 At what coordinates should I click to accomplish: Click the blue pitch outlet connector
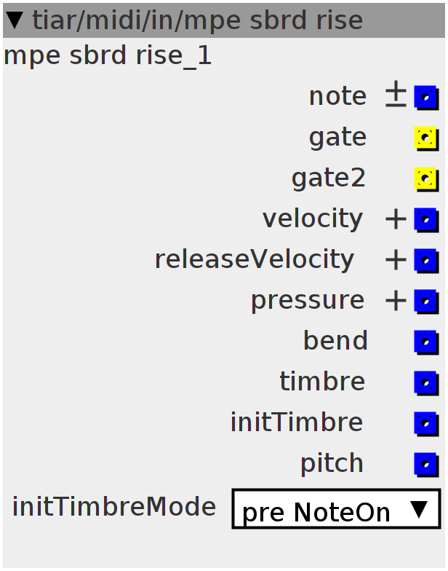426,465
